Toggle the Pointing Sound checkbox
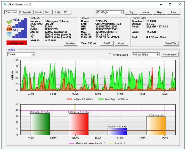The image size is (187, 151). pyautogui.click(x=110, y=55)
